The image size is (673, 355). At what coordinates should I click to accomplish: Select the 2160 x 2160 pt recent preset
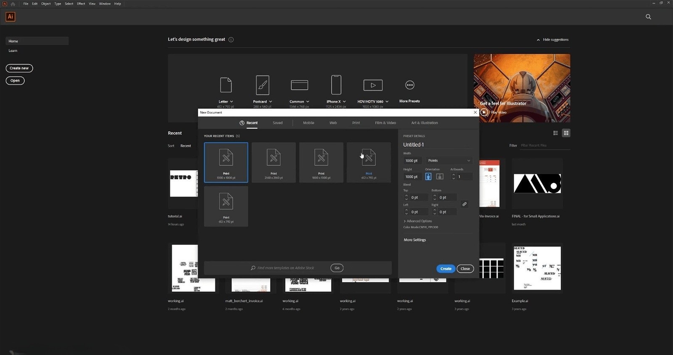[274, 162]
